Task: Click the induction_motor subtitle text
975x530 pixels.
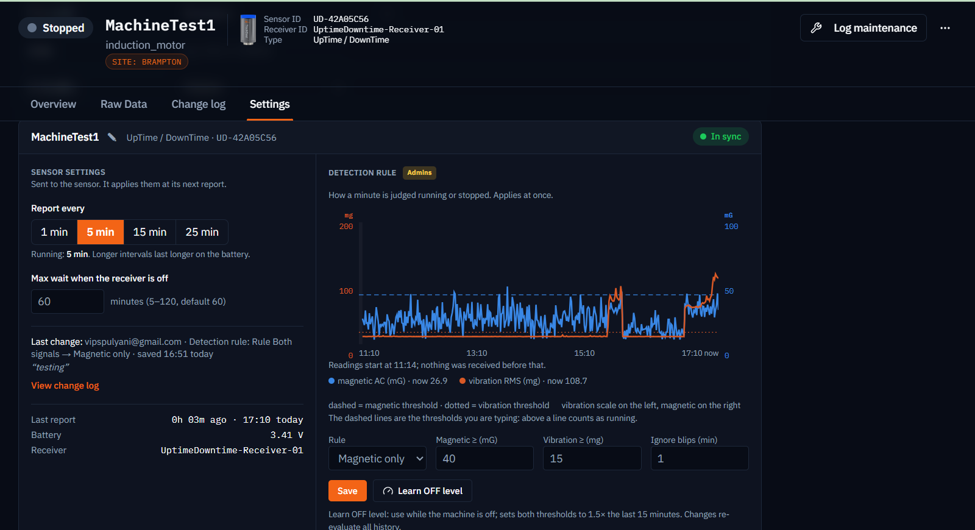Action: click(x=145, y=45)
